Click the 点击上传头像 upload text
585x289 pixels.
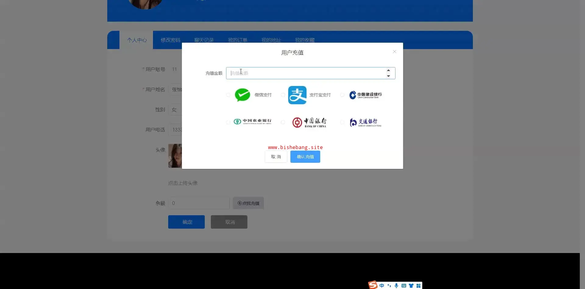183,183
